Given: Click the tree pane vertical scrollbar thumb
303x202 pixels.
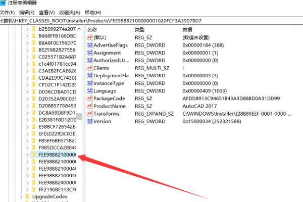Looking at the screenshot, I should click(x=79, y=117).
